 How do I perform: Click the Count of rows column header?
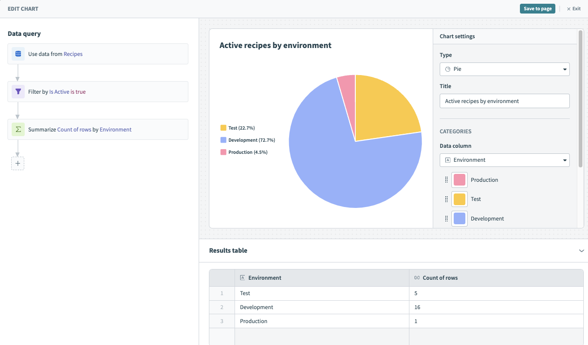point(440,278)
